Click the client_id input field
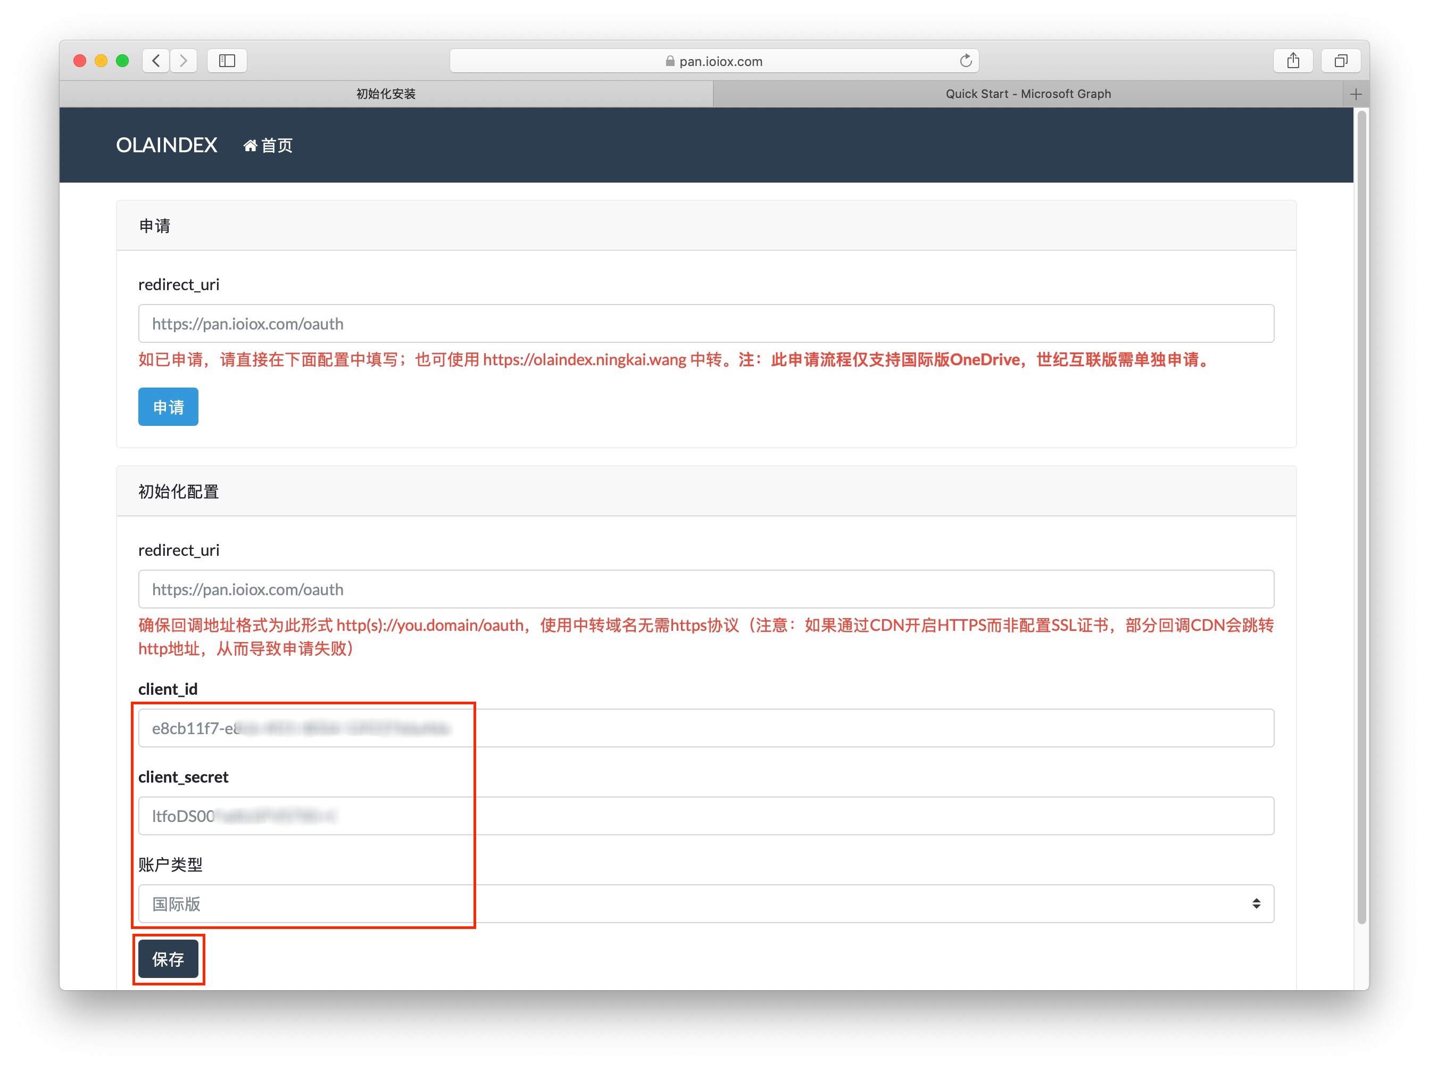 [x=705, y=728]
